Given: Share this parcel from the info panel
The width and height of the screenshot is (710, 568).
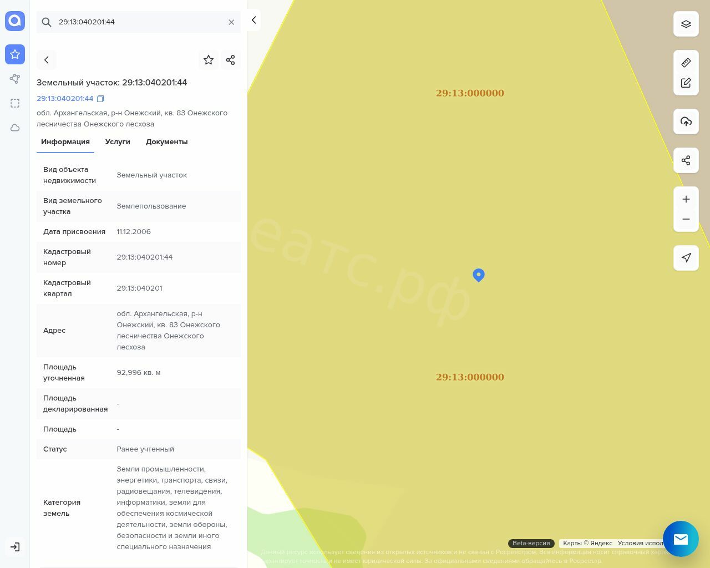Looking at the screenshot, I should 231,60.
